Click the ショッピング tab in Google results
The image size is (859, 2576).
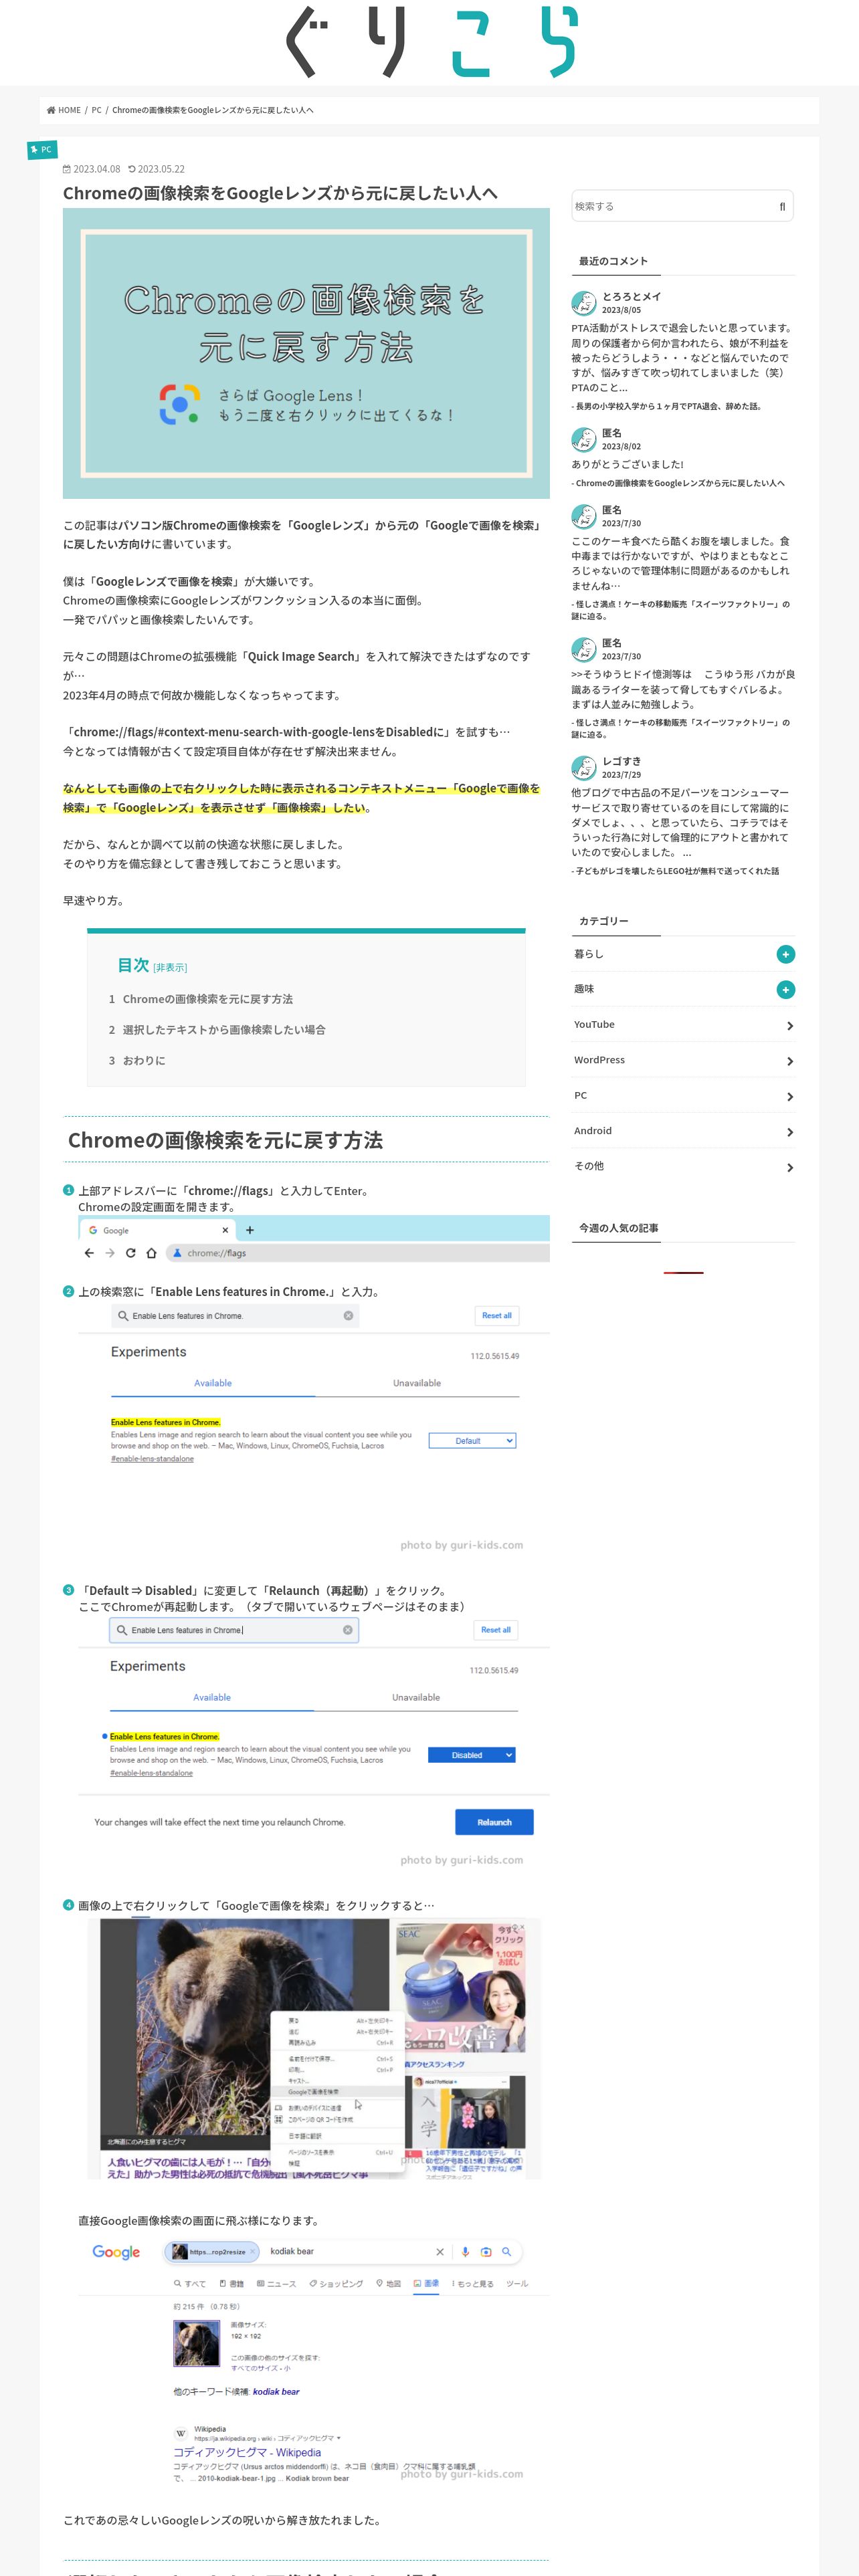click(x=336, y=2283)
